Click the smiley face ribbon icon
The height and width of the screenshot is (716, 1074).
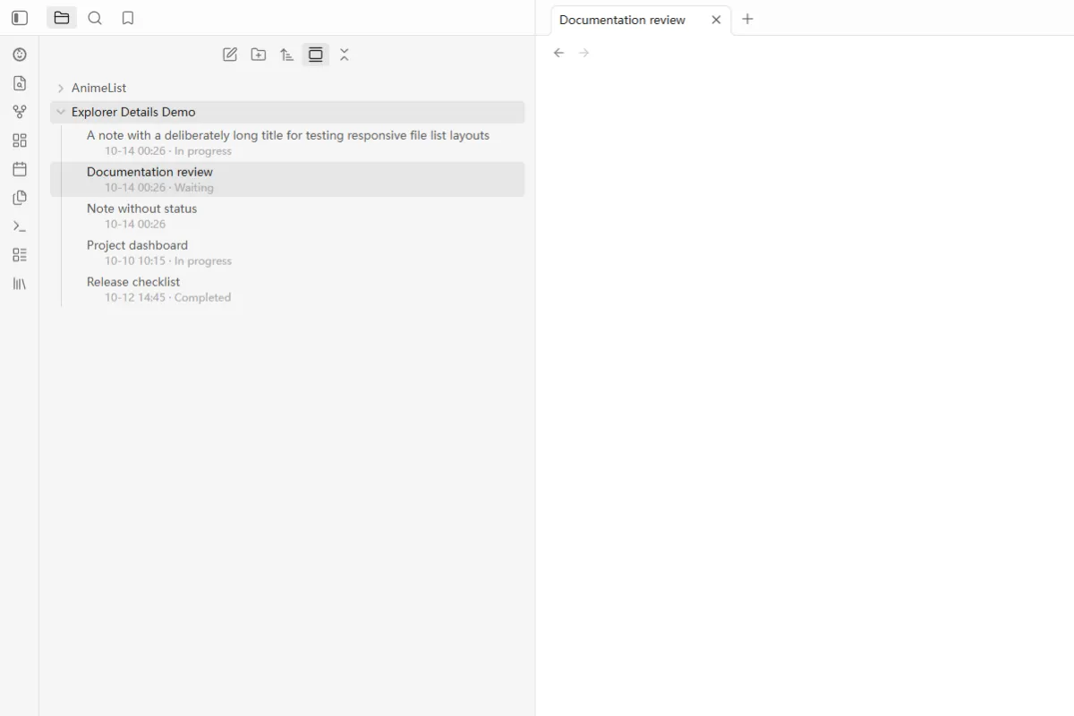20,55
